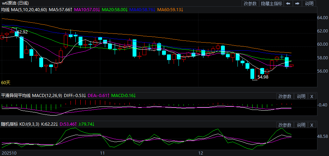329x156 pixels.
Task: Click the -0.40 MACD axis label
Action: pos(322,105)
